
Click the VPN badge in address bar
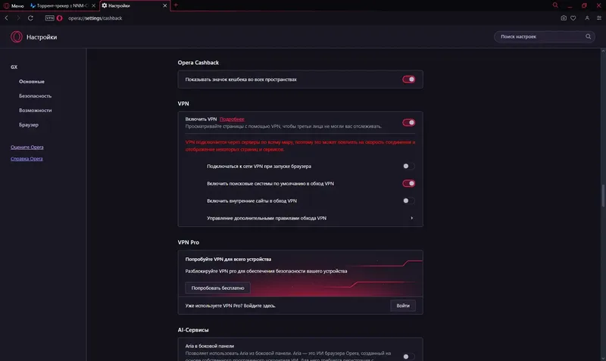pyautogui.click(x=50, y=17)
